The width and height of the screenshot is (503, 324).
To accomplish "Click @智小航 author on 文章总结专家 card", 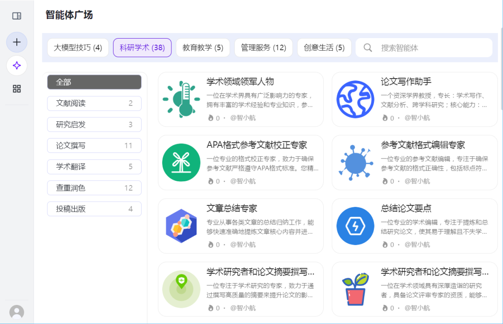I will [x=243, y=245].
